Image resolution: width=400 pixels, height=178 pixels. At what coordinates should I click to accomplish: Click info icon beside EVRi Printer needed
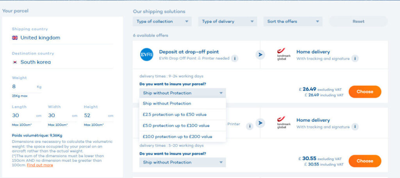pos(234,58)
